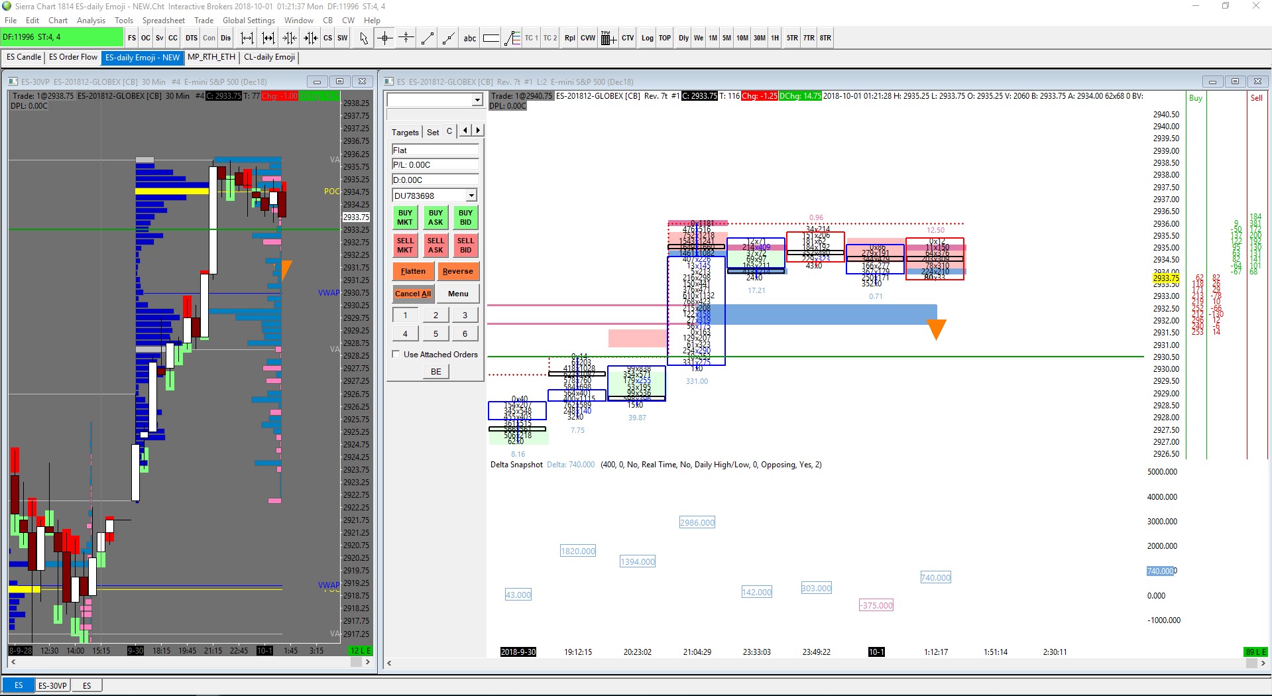Click the Sv toolbar button
Viewport: 1272px width, 696px height.
click(160, 38)
